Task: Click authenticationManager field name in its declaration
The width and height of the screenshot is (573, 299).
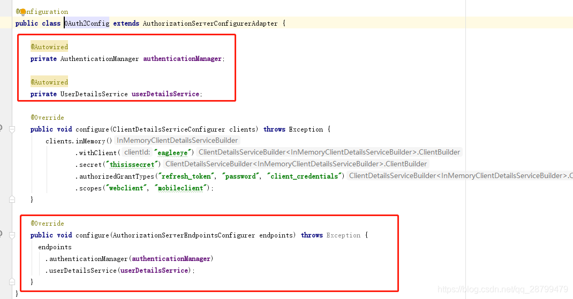Action: [x=183, y=59]
